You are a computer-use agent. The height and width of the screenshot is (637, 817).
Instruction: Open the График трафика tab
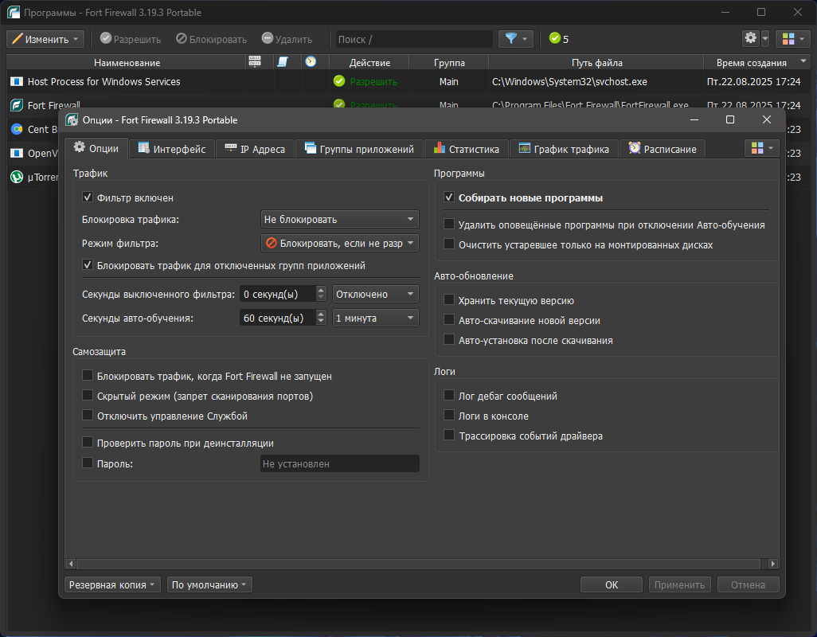coord(564,149)
